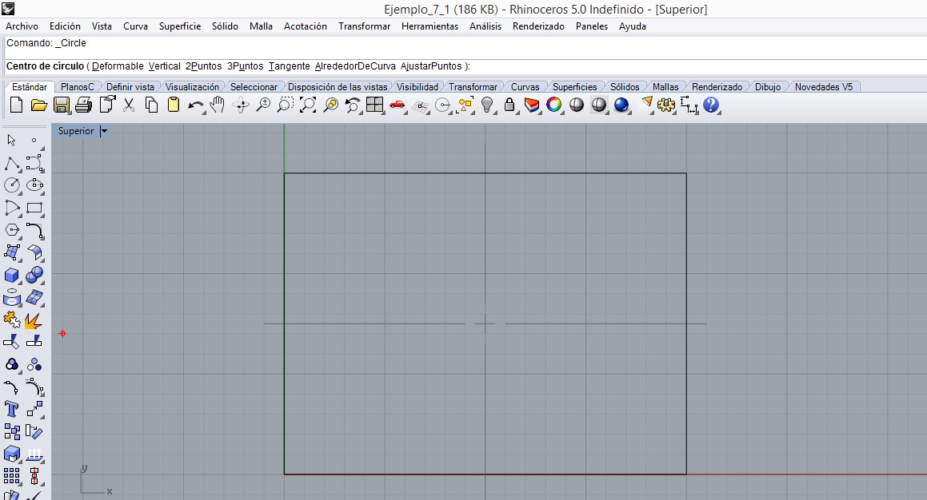Open the Superficie menu
Screen dimensions: 927x500
click(180, 26)
